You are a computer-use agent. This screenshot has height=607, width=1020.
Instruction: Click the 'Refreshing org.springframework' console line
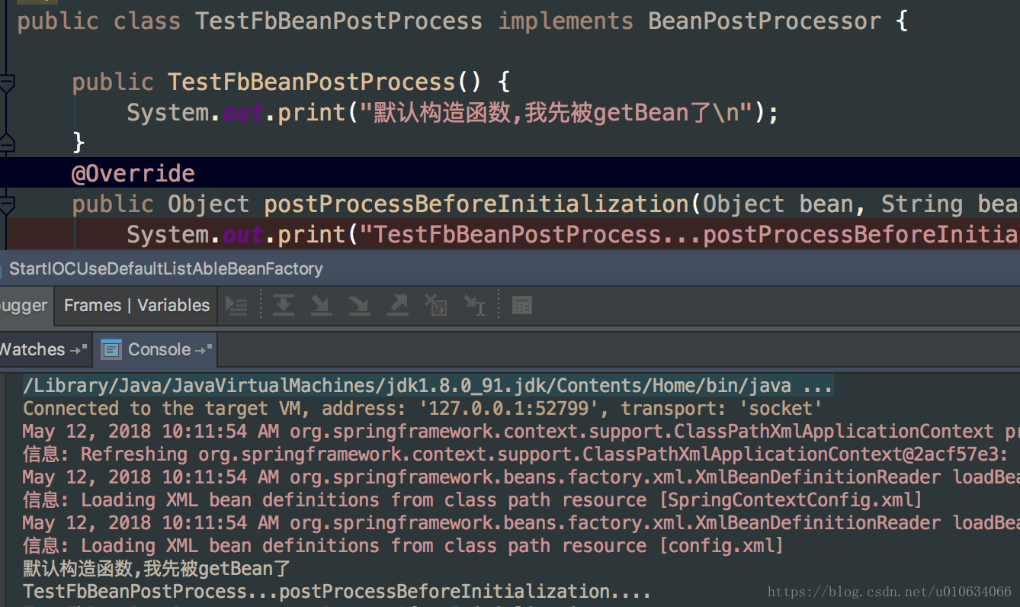pyautogui.click(x=516, y=454)
